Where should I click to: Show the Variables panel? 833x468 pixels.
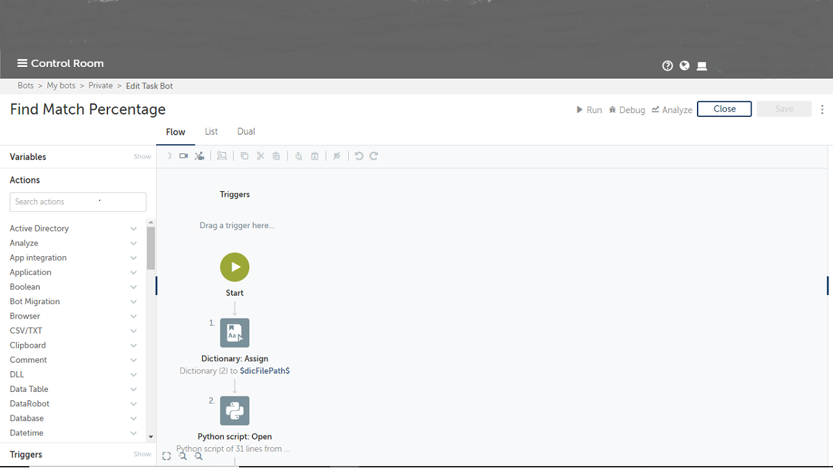point(142,157)
